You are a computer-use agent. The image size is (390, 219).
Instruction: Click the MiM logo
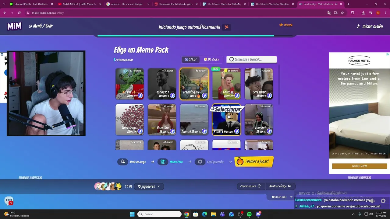(14, 26)
